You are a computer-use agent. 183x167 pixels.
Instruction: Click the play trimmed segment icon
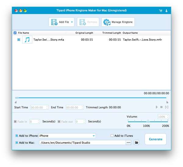[167, 107]
